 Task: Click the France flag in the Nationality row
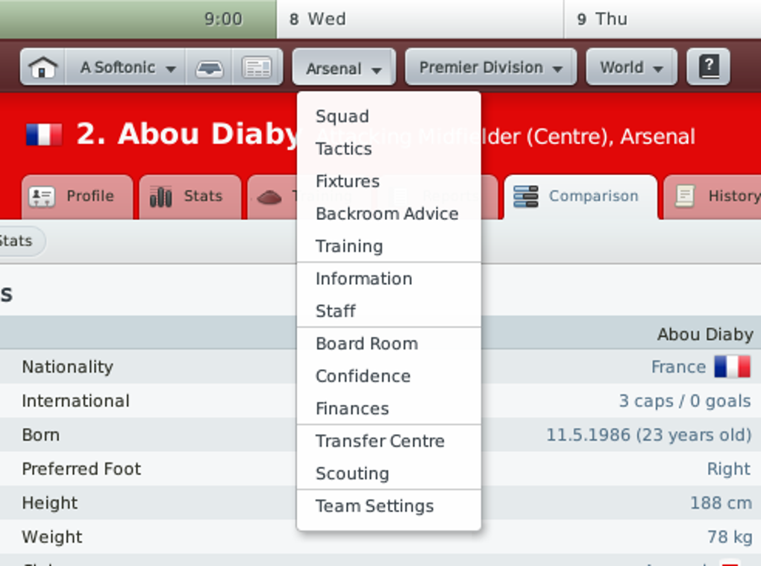[732, 367]
